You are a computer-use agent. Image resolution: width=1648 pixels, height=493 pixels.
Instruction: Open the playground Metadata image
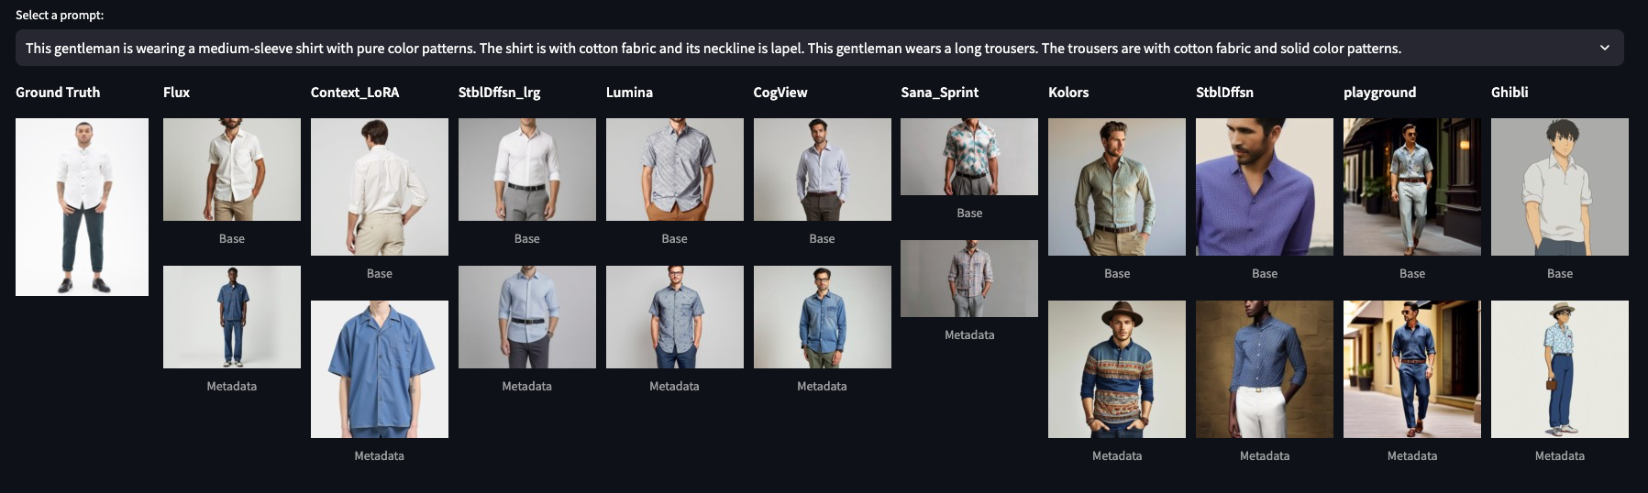(x=1412, y=369)
